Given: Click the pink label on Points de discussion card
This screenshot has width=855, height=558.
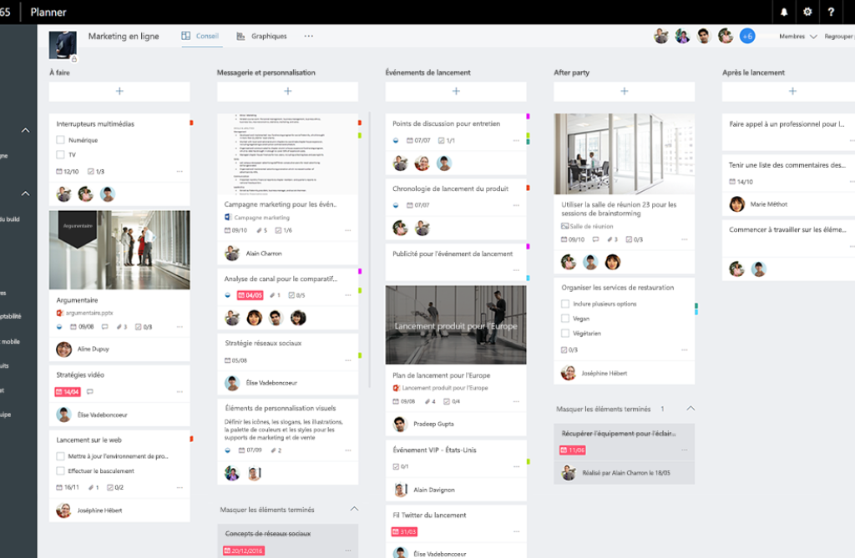Looking at the screenshot, I should [528, 117].
